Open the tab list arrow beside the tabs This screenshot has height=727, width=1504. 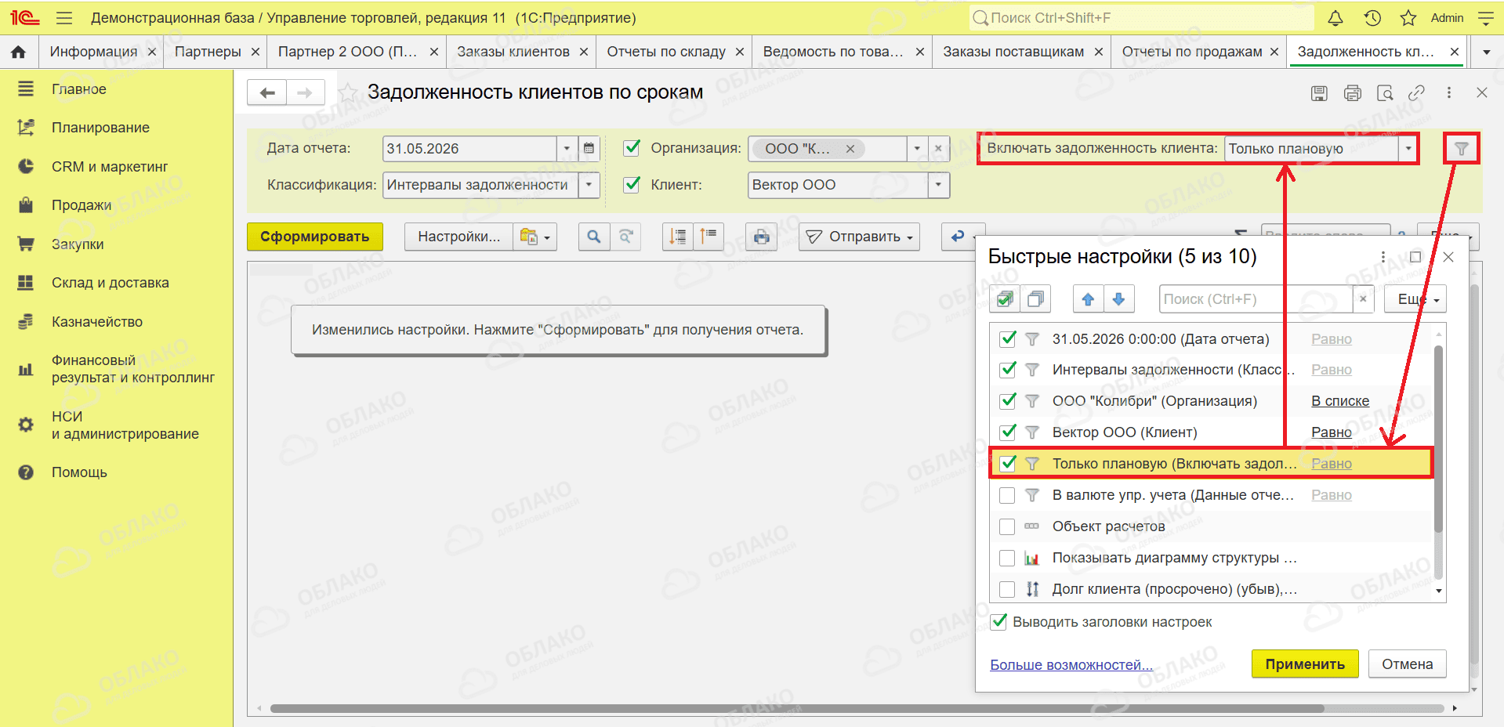click(x=1487, y=52)
